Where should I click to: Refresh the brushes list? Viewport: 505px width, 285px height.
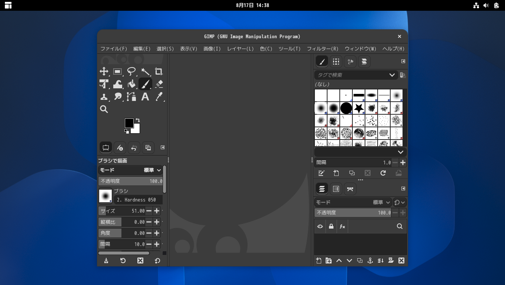pyautogui.click(x=383, y=173)
